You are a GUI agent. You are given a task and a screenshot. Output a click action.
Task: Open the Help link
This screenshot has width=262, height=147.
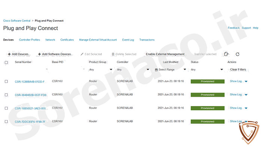[x=256, y=28]
